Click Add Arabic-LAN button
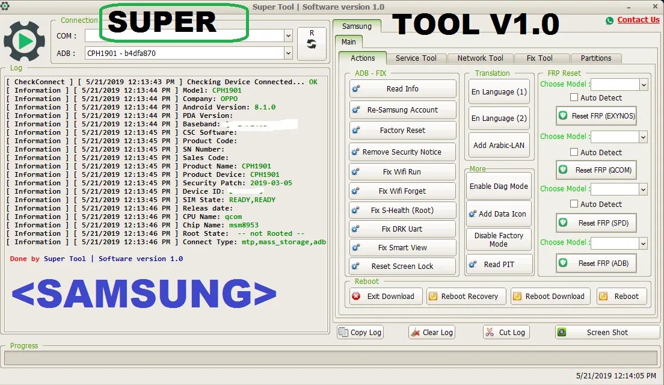Screen dimensions: 664x385 point(499,145)
